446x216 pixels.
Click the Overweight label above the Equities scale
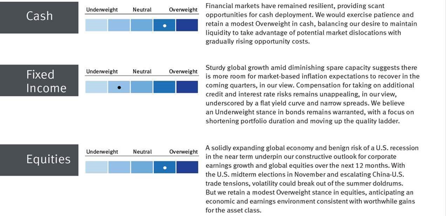tap(184, 152)
